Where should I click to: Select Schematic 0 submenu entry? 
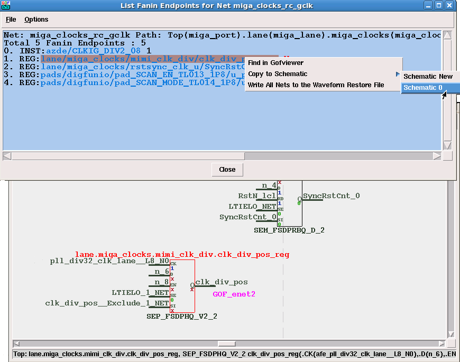423,88
